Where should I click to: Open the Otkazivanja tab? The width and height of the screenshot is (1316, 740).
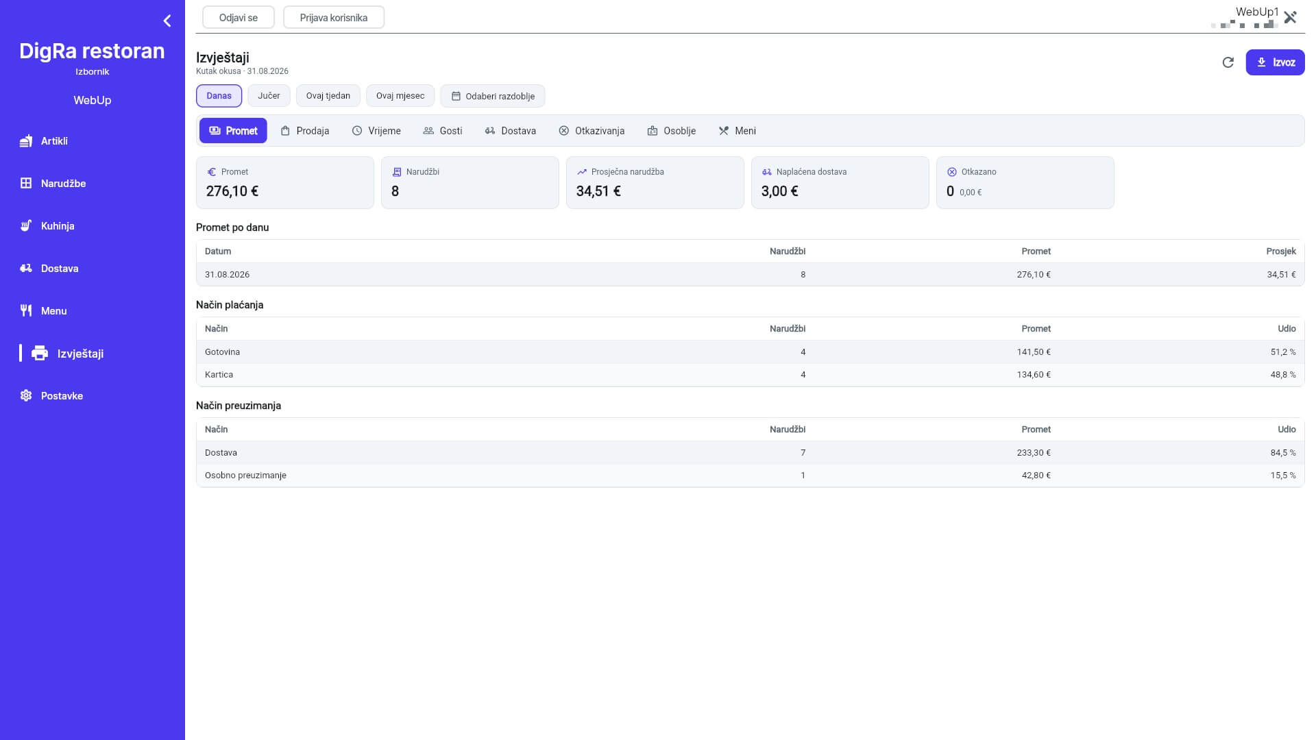tap(592, 131)
